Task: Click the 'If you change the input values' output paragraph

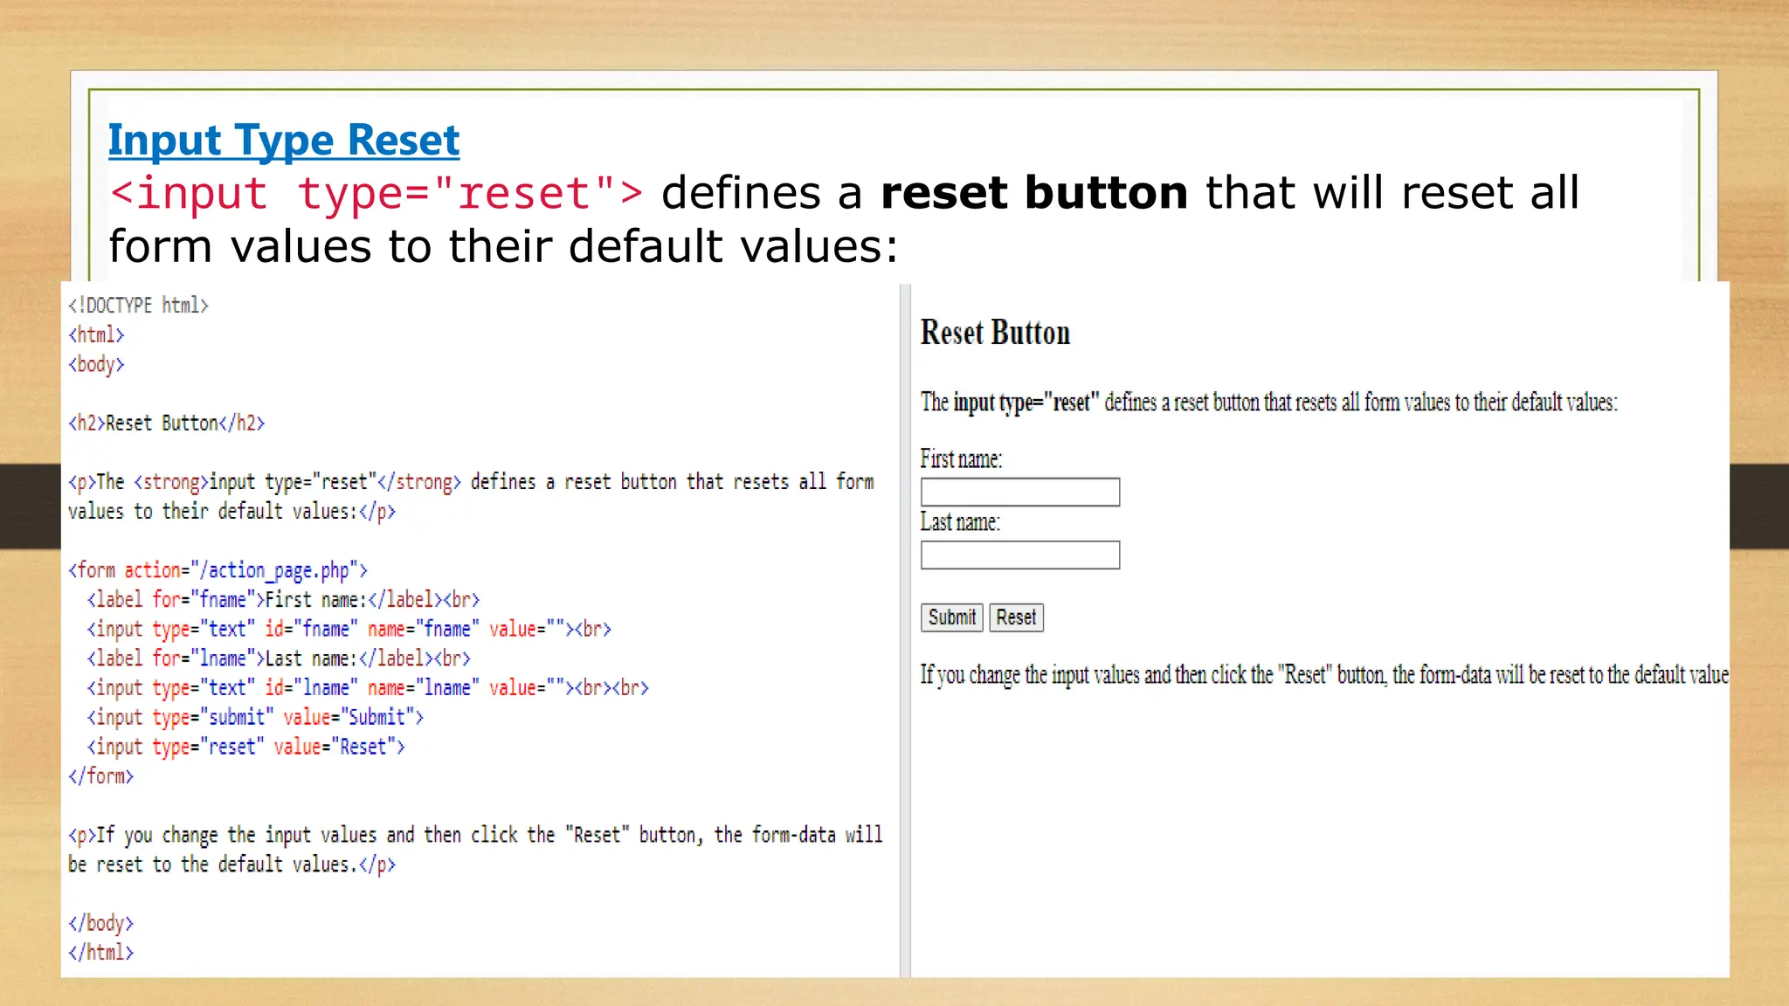Action: 1324,675
